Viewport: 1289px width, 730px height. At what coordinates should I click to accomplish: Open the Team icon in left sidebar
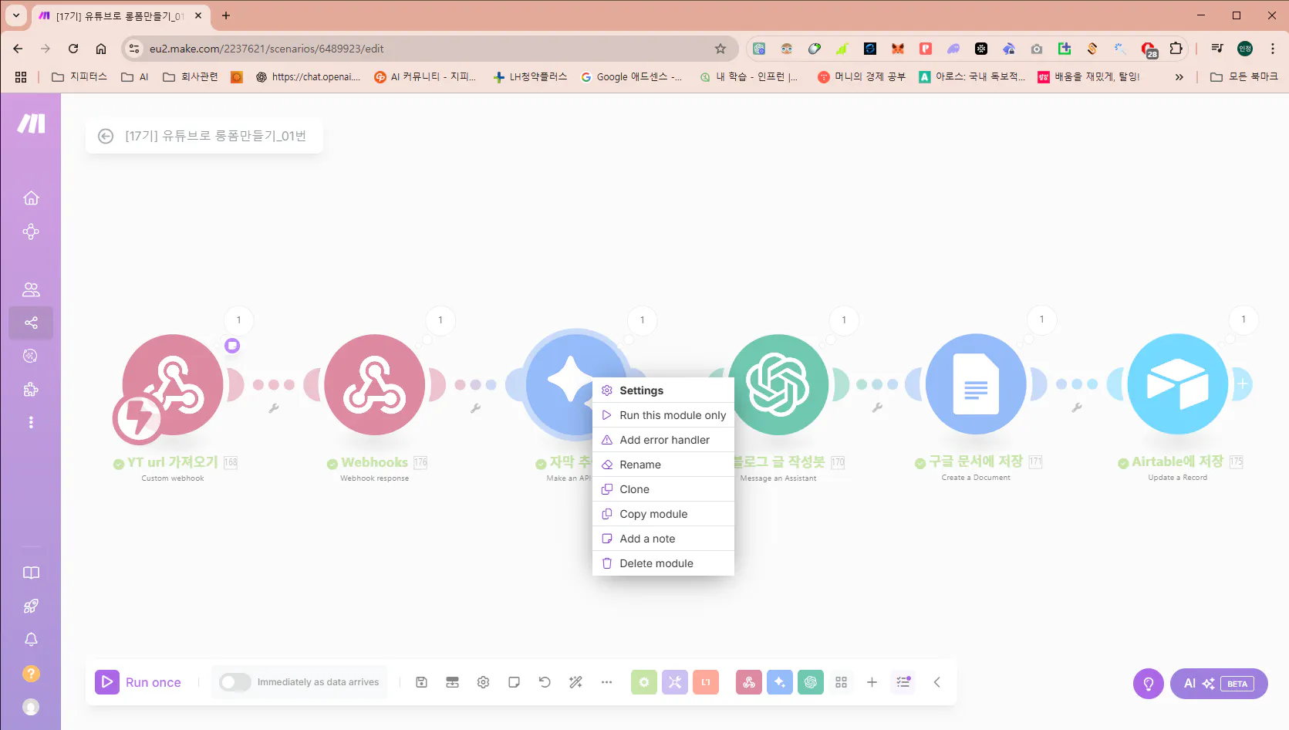click(x=31, y=290)
